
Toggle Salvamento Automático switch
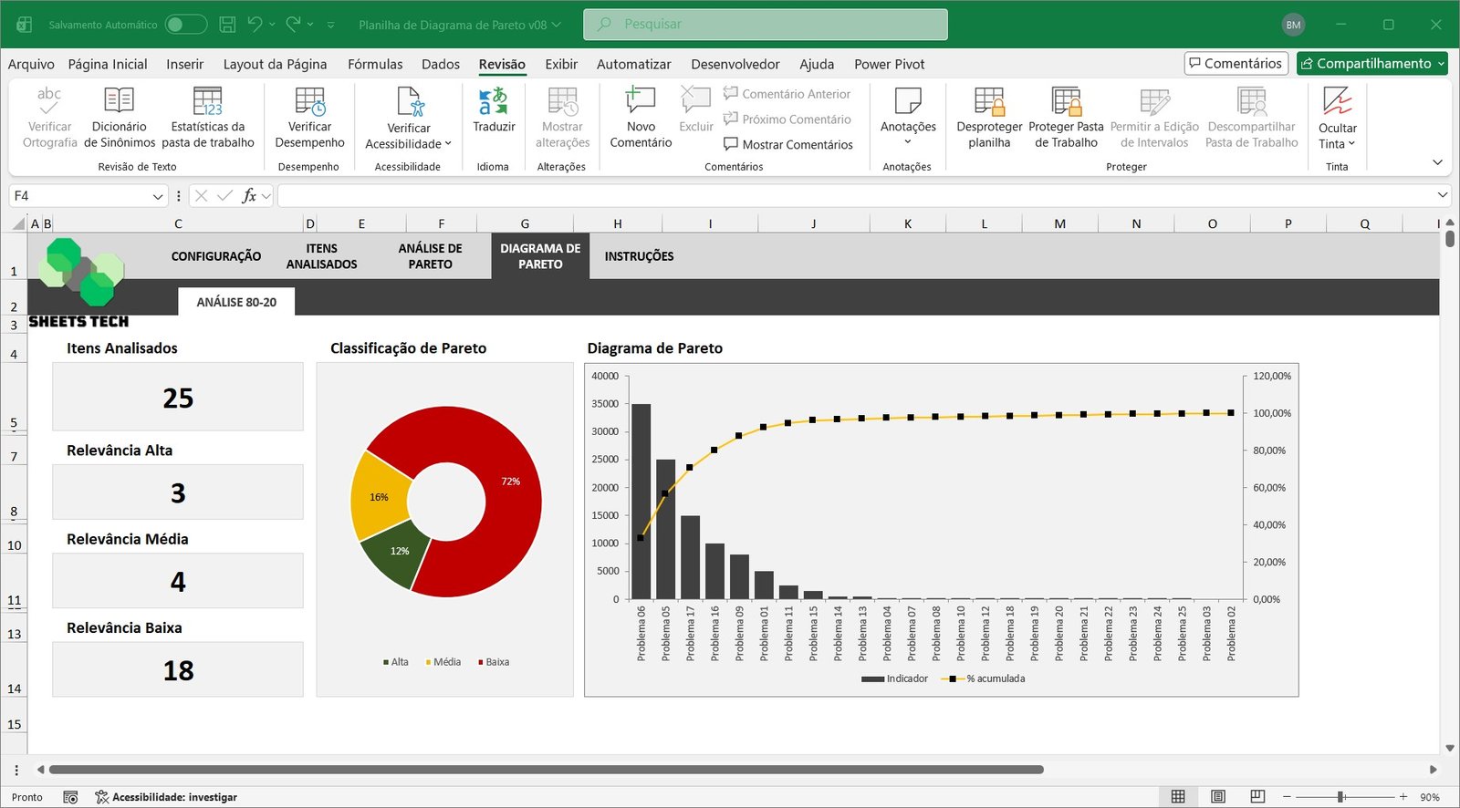[x=185, y=25]
